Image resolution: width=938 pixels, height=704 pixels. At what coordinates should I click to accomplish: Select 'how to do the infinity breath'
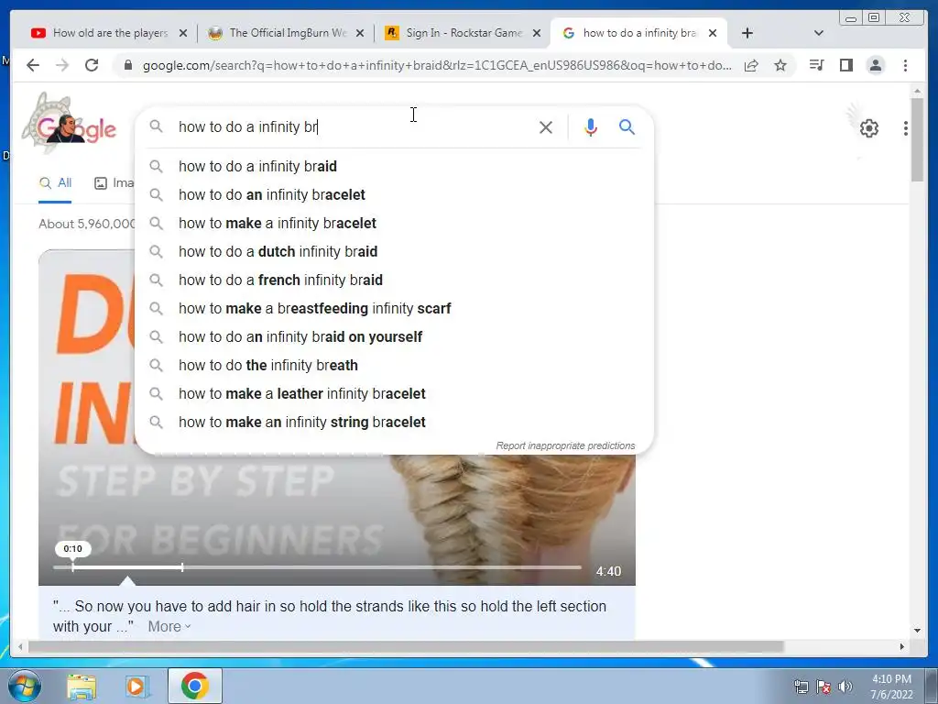(394, 365)
